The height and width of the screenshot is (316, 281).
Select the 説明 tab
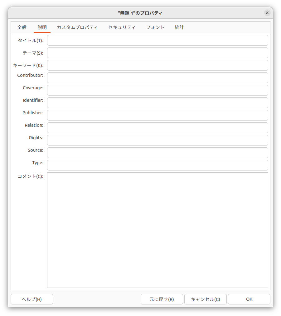coord(42,27)
